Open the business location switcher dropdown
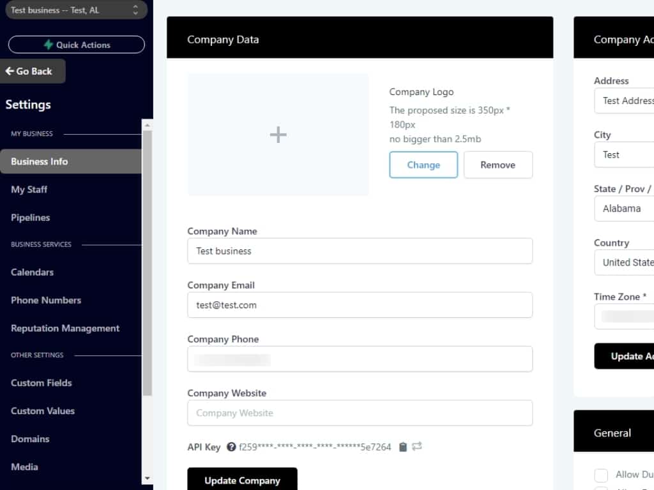 [73, 10]
